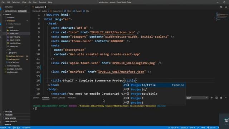Open the .gitignore file
The width and height of the screenshot is (229, 129).
13,53
